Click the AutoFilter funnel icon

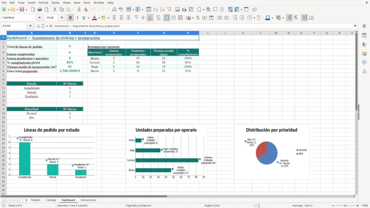(x=169, y=9)
